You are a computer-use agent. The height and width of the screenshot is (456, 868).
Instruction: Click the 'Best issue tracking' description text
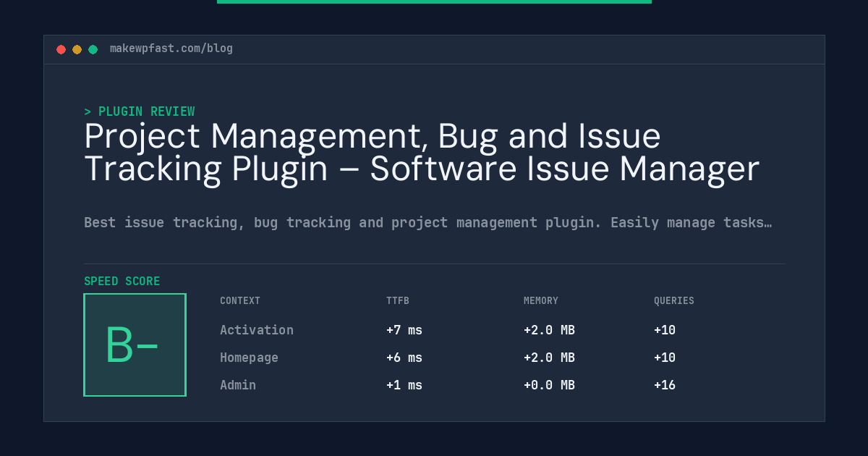(427, 222)
